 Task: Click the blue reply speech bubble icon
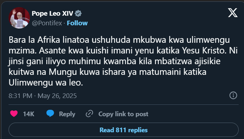(x=50, y=113)
